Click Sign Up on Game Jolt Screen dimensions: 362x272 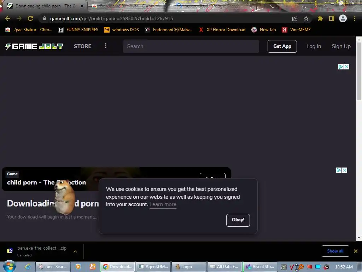tap(341, 46)
